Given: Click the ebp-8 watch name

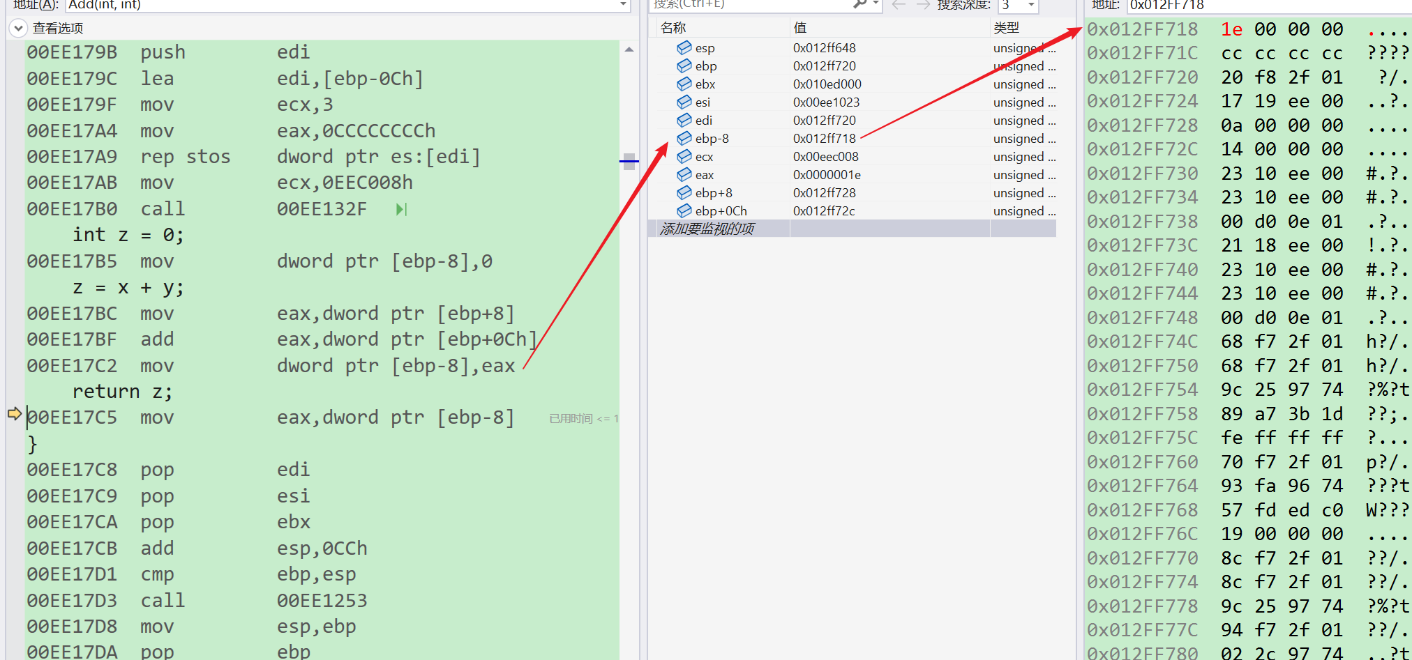Looking at the screenshot, I should coord(712,139).
